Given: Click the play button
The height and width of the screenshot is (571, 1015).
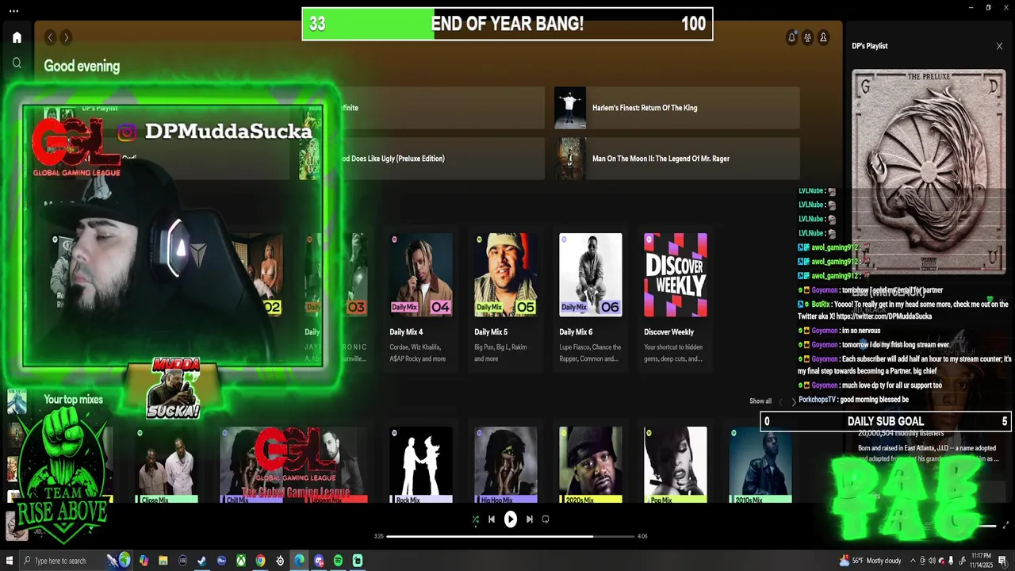Looking at the screenshot, I should [x=511, y=519].
